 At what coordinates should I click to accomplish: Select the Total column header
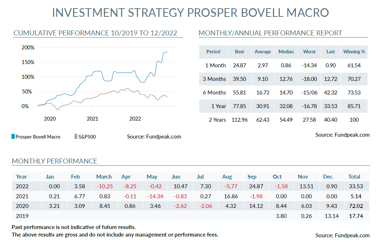pyautogui.click(x=354, y=177)
